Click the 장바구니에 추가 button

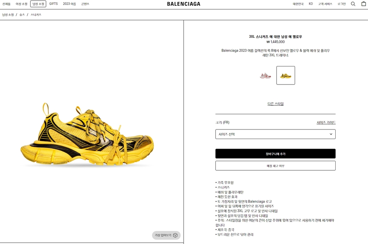[x=275, y=154]
